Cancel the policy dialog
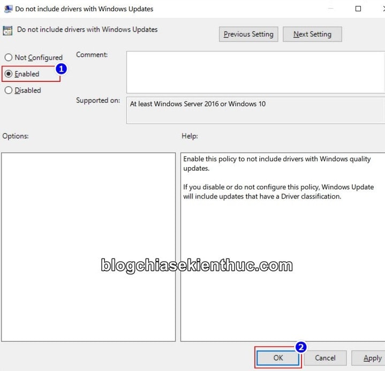The height and width of the screenshot is (371, 385). click(x=326, y=358)
